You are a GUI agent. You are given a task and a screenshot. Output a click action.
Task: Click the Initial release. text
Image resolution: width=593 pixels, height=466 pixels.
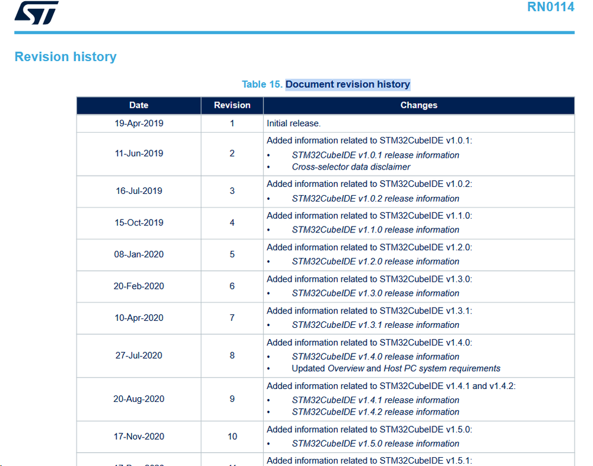pyautogui.click(x=293, y=123)
